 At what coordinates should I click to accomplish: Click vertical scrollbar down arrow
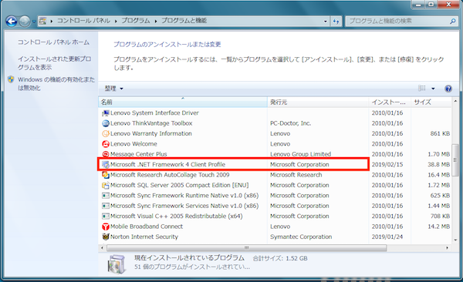(x=455, y=240)
